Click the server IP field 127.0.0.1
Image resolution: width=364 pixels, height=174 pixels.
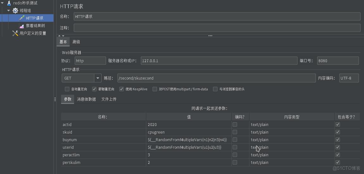click(219, 61)
